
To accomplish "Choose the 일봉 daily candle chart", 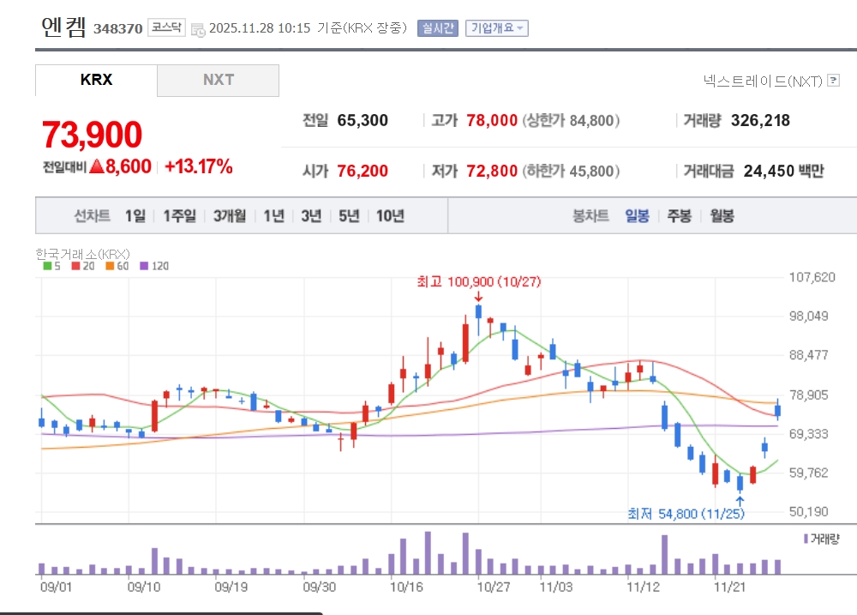I will coord(638,215).
